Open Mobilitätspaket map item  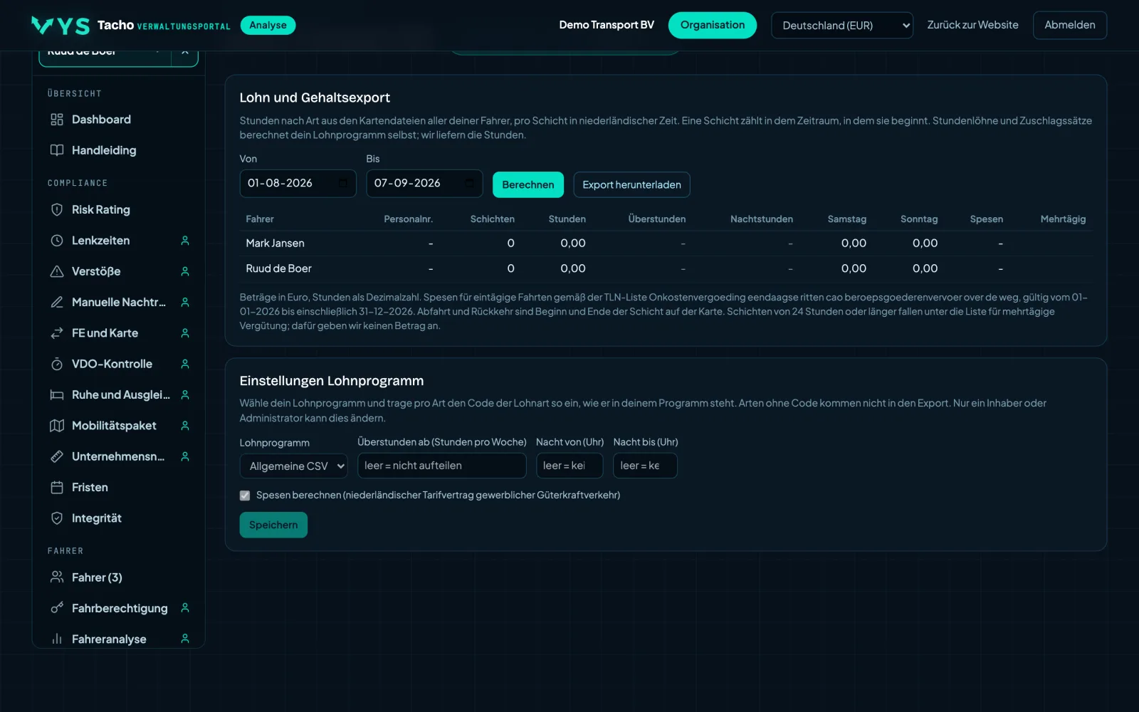[118, 426]
